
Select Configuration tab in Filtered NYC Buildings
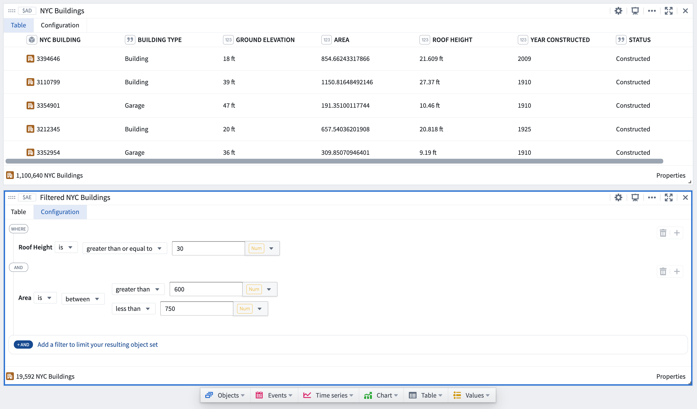(x=60, y=212)
